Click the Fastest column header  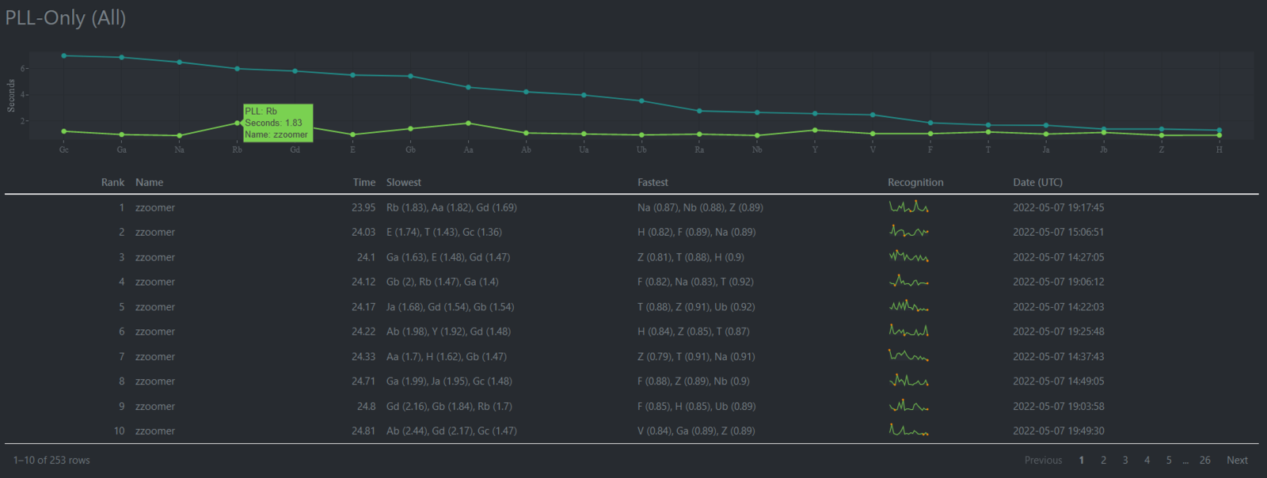tap(653, 182)
